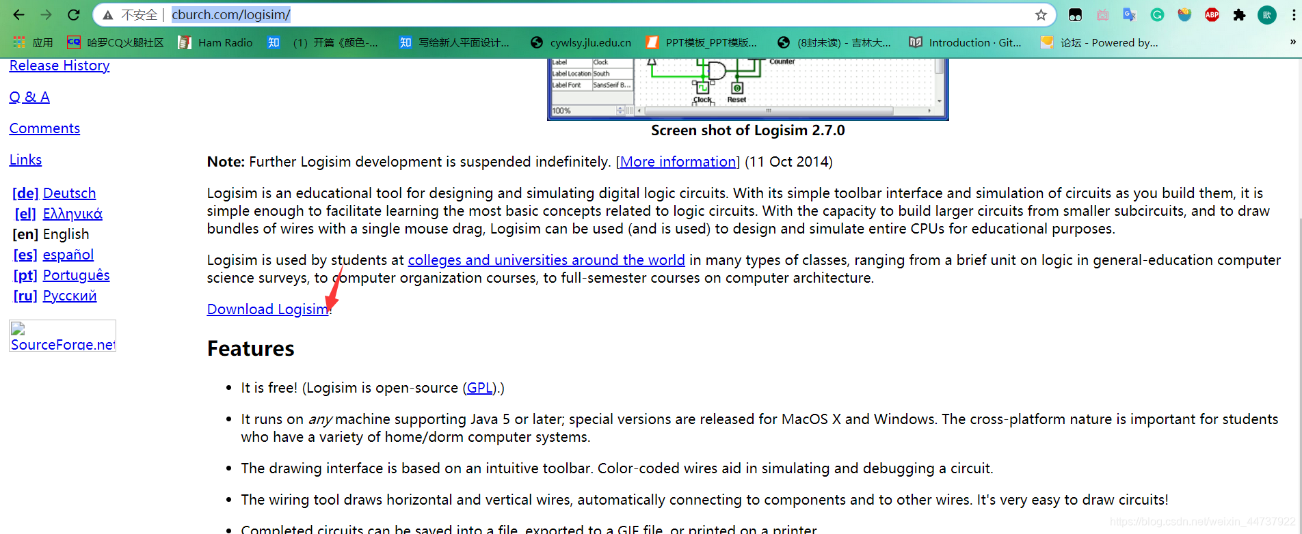Open the Release History link
1302x534 pixels.
pos(59,66)
